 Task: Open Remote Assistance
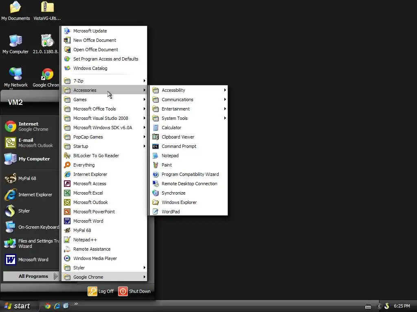pyautogui.click(x=104, y=249)
